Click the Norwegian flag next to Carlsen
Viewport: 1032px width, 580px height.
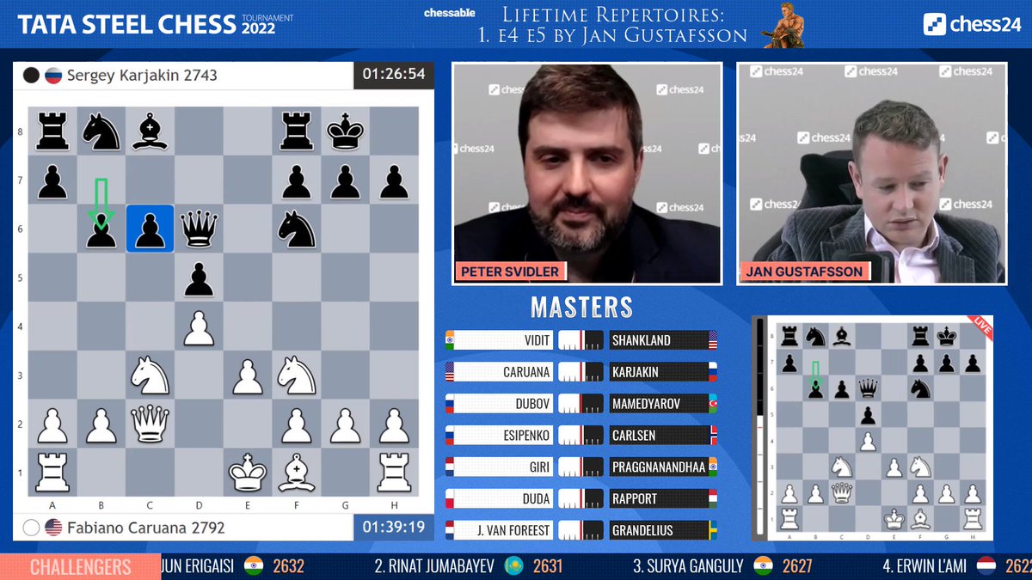711,435
